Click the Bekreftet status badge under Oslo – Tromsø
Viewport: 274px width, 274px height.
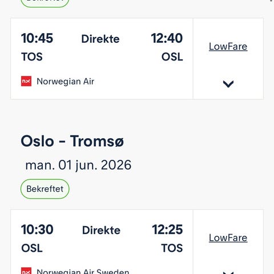click(x=45, y=189)
